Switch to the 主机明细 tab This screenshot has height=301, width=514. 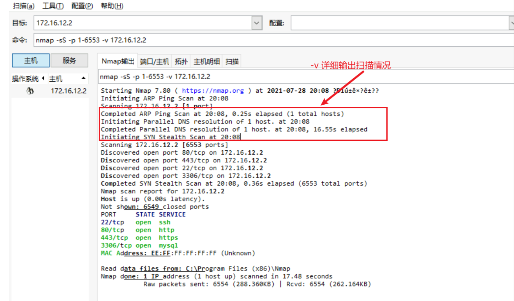(207, 62)
